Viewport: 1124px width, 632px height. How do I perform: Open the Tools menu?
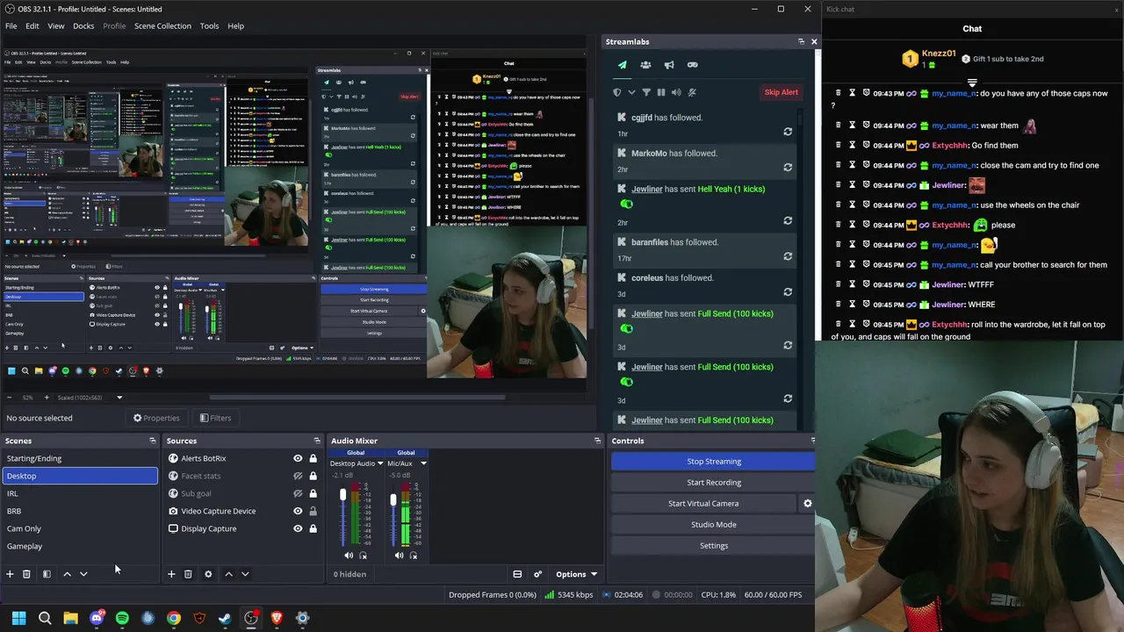pyautogui.click(x=209, y=25)
